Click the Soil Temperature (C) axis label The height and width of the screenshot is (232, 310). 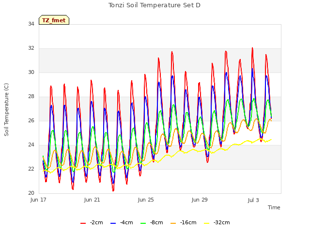6,110
